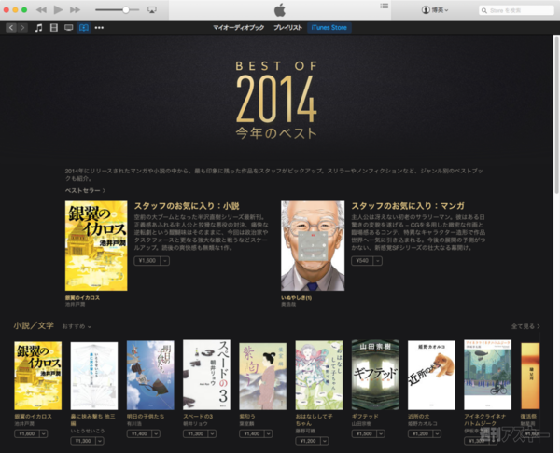Click the vertical scrollbar of the store page
The width and height of the screenshot is (560, 453).
(556, 115)
